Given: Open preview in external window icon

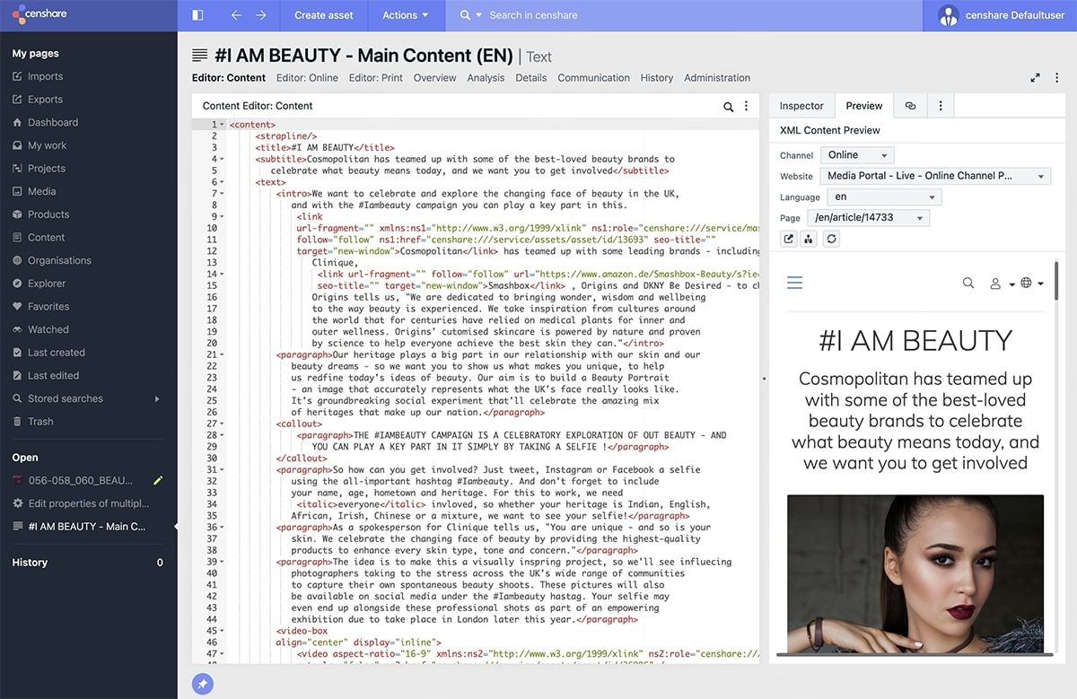Looking at the screenshot, I should (788, 239).
